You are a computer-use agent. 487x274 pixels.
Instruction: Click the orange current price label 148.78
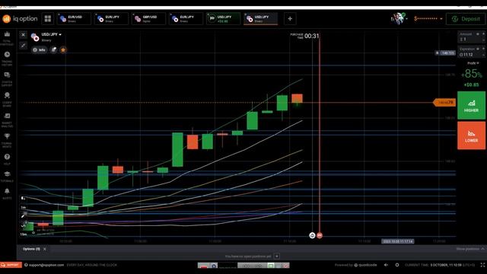[444, 102]
